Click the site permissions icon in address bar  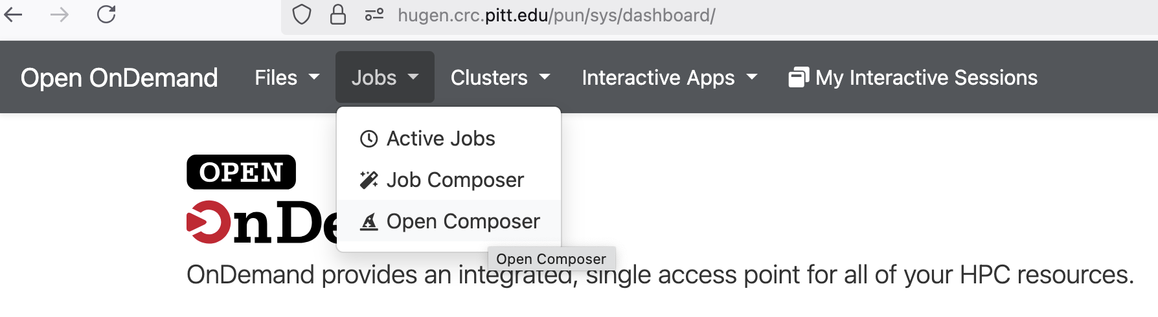[374, 14]
